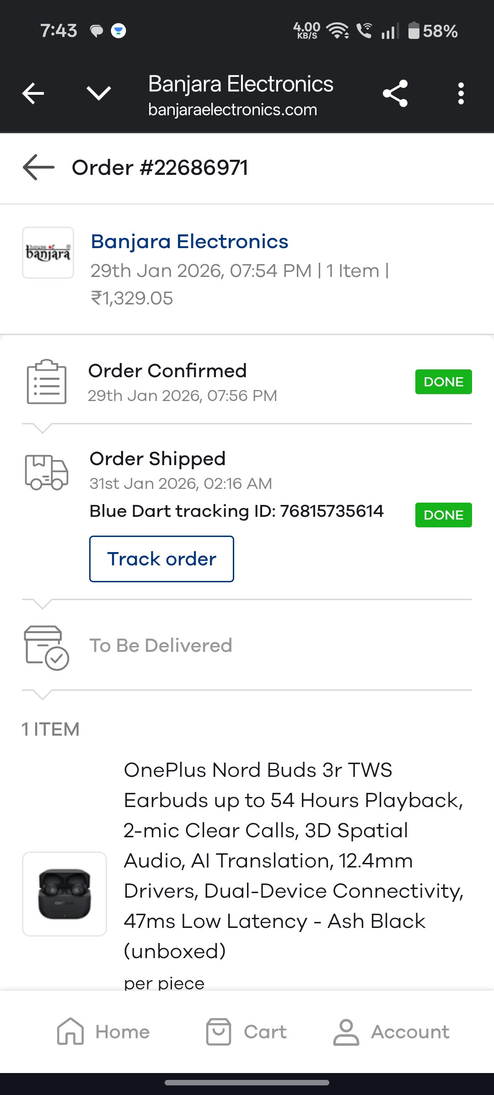
Task: Switch to the Account tab
Action: 392,1032
